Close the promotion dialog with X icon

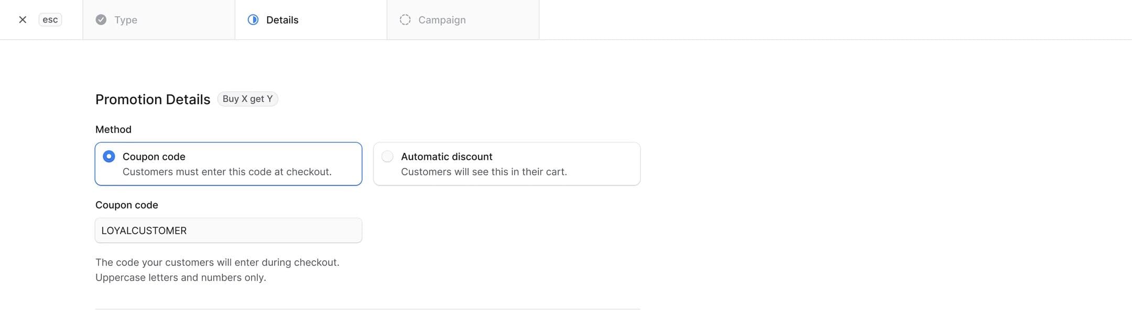[23, 20]
